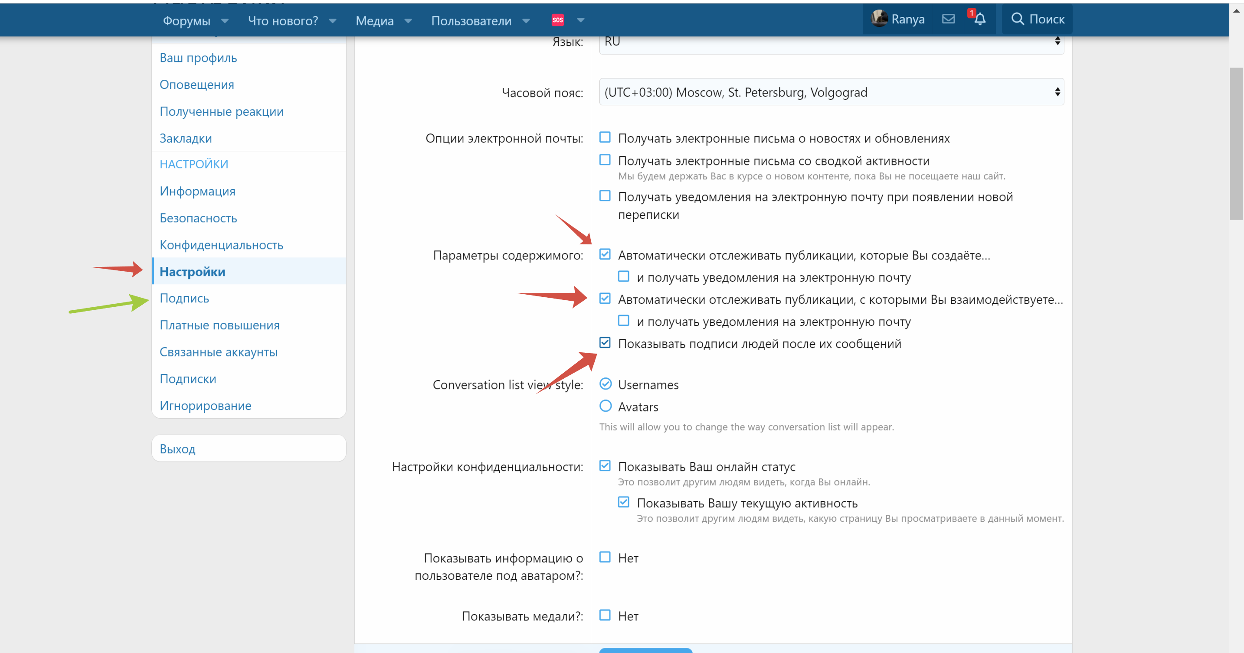Screen dimensions: 1244x653
Task: Toggle show your online status
Action: pyautogui.click(x=605, y=466)
